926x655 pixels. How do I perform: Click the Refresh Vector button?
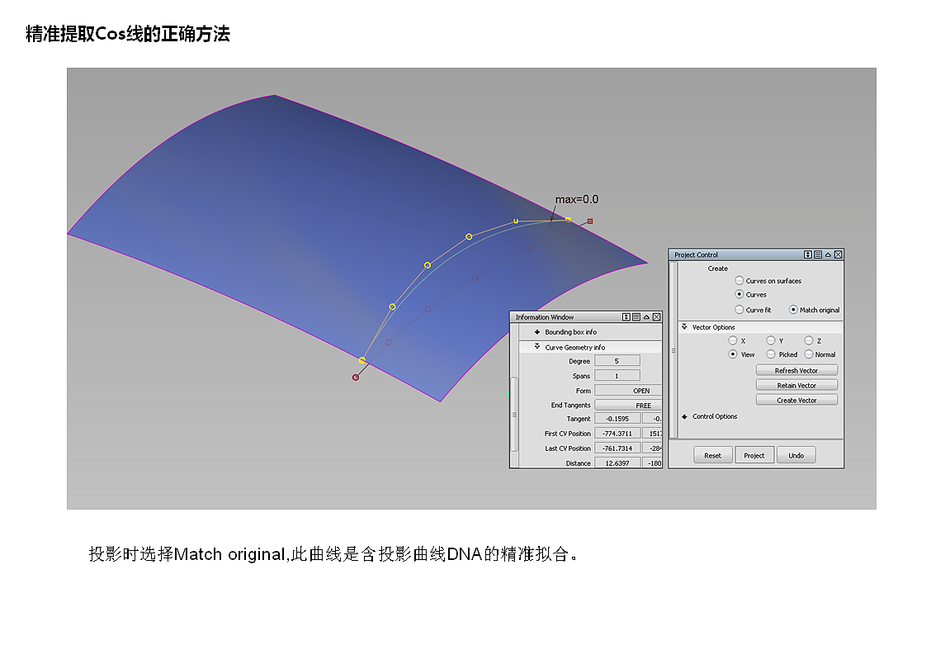pyautogui.click(x=796, y=371)
